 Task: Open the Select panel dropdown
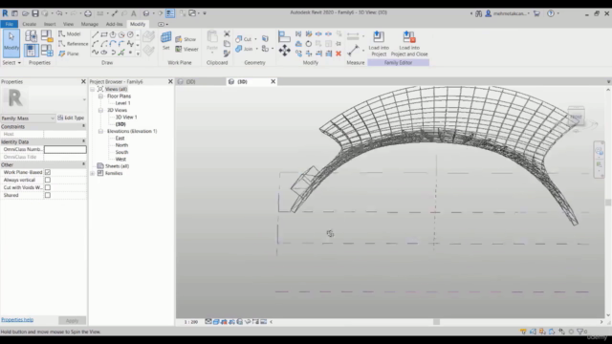pos(11,63)
